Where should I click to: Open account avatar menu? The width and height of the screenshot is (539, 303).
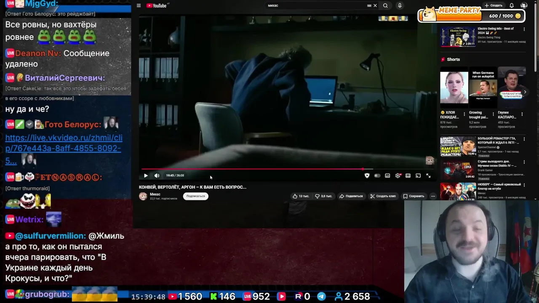pyautogui.click(x=524, y=5)
